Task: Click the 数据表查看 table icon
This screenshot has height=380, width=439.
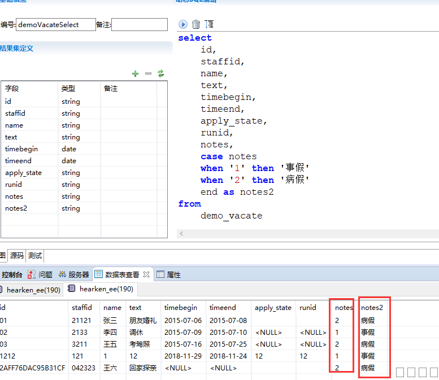Action: 98,274
